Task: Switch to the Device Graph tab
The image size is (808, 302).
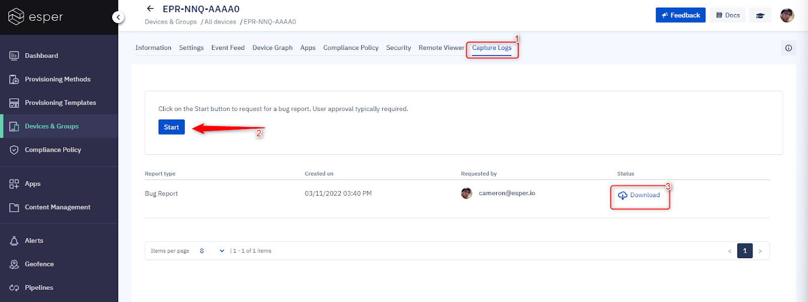Action: click(272, 48)
